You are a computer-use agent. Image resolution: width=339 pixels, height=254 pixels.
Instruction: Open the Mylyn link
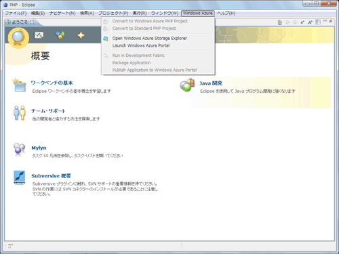(39, 148)
